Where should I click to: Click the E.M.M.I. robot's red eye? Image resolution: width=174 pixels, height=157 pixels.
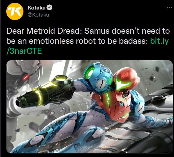[26, 77]
